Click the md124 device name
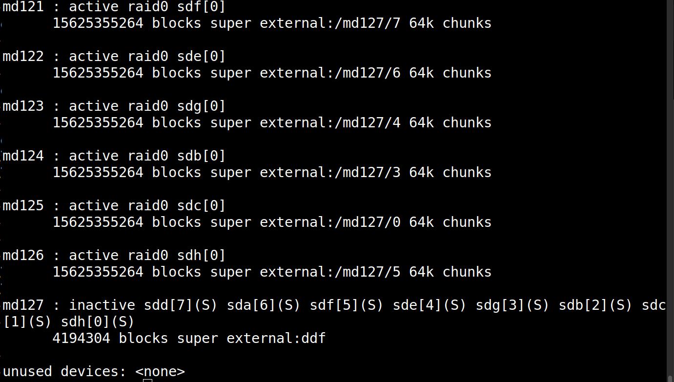 coord(23,156)
